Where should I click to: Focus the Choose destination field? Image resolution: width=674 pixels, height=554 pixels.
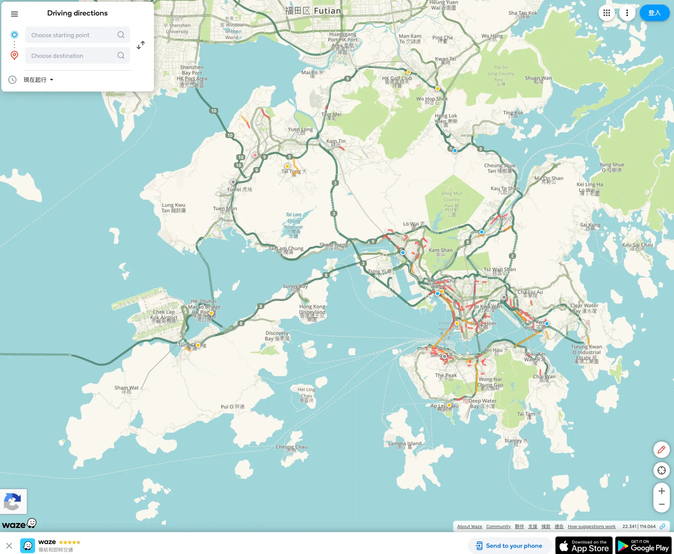(78, 55)
